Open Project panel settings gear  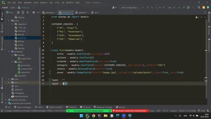(34, 13)
